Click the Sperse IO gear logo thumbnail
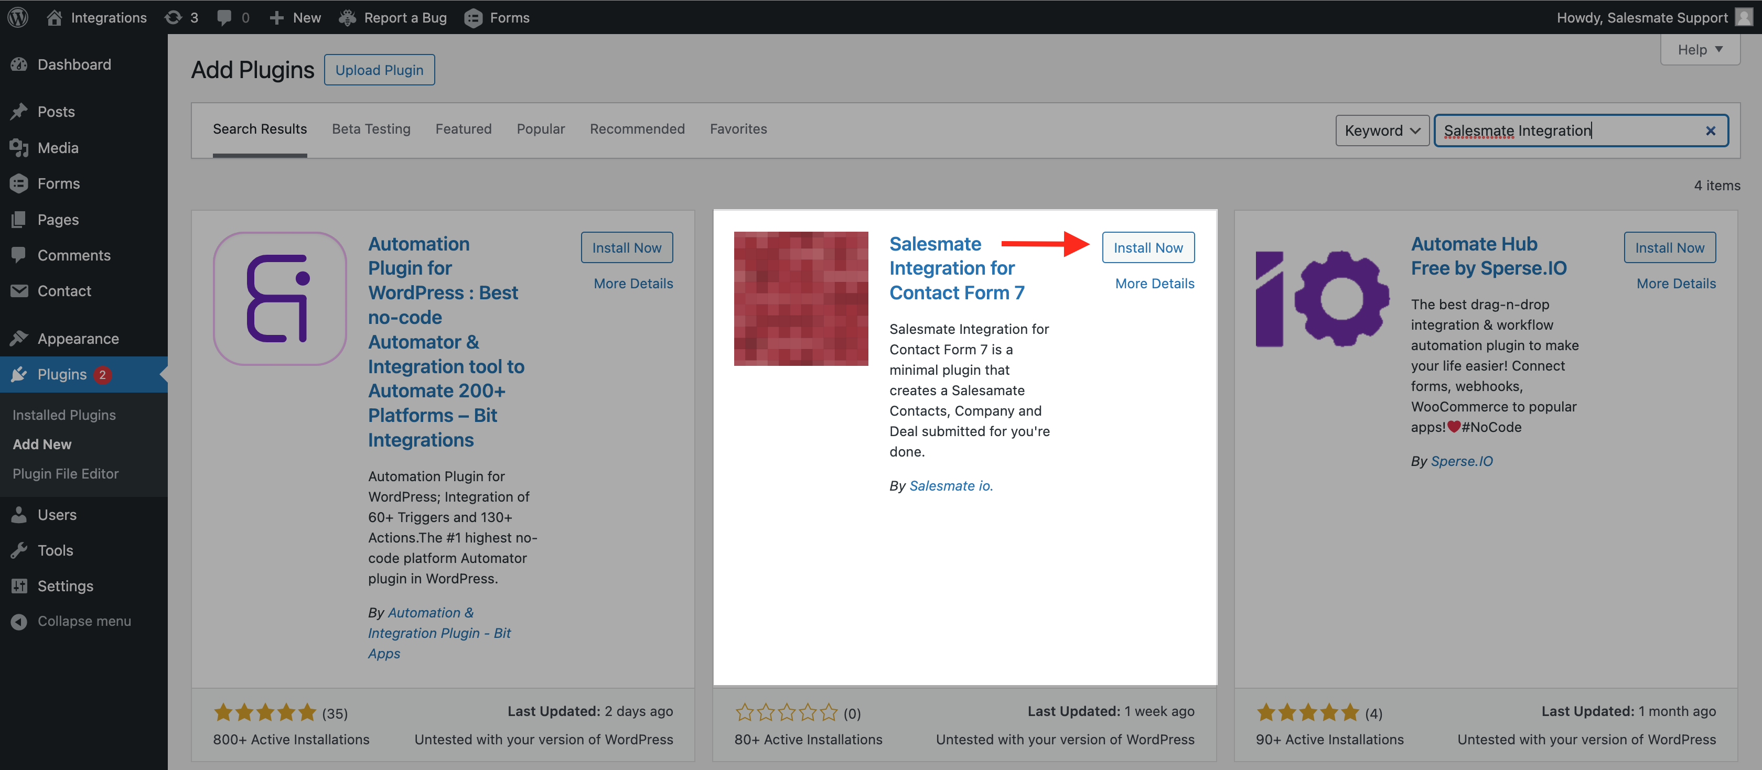This screenshot has height=770, width=1762. tap(1322, 299)
